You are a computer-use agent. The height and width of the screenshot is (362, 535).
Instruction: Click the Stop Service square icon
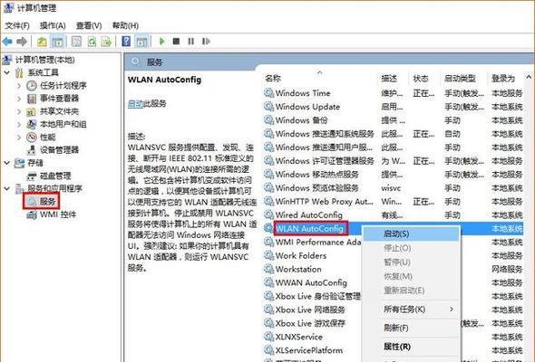[176, 42]
